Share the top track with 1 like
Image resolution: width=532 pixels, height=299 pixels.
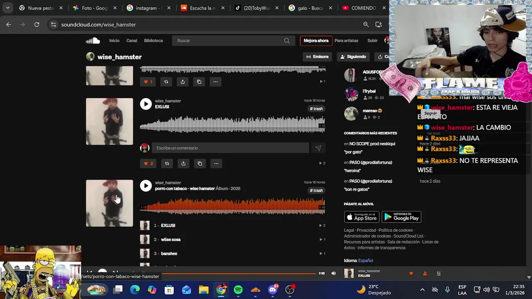182,82
